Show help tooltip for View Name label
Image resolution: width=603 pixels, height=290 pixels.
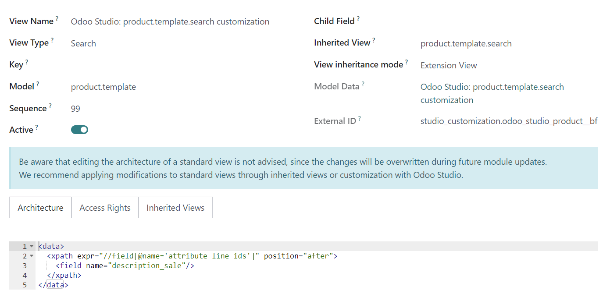pyautogui.click(x=57, y=19)
